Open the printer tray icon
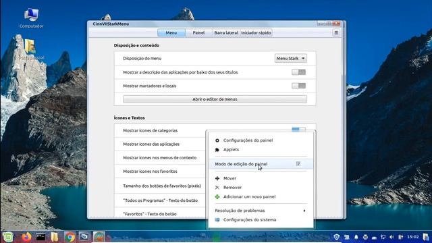The width and height of the screenshot is (432, 243). (x=365, y=237)
